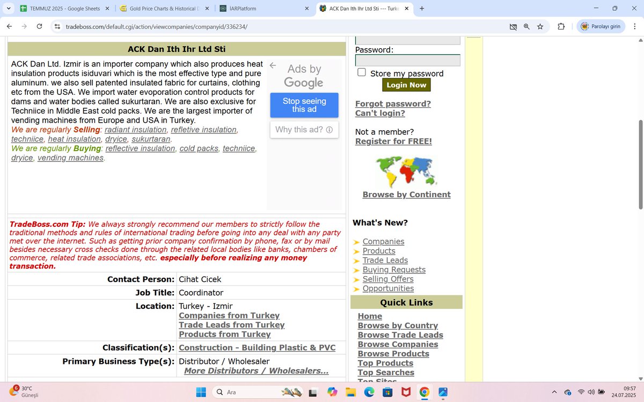Open Chrome three-dot menu
644x402 pixels.
[x=634, y=26]
